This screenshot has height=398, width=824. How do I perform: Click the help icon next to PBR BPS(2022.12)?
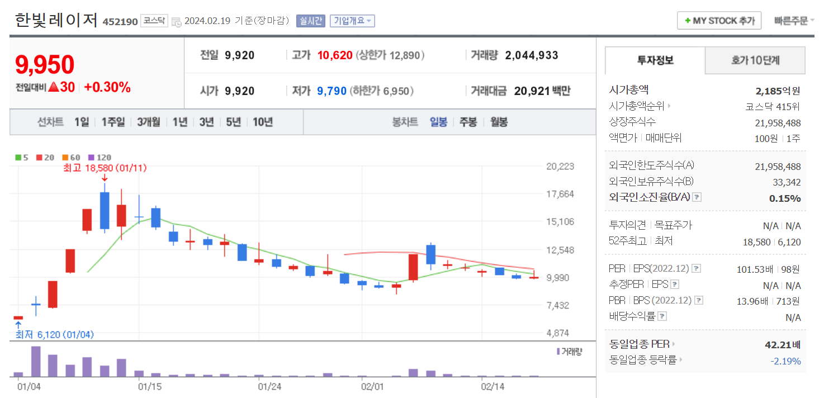tap(699, 300)
